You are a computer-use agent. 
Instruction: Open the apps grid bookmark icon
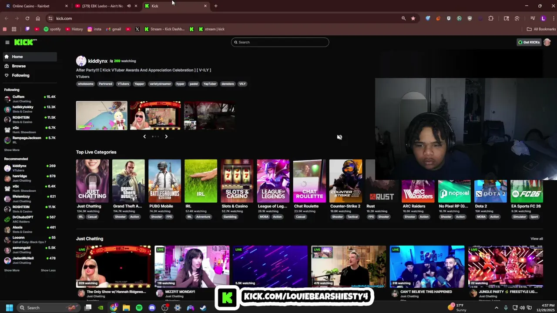[14, 29]
